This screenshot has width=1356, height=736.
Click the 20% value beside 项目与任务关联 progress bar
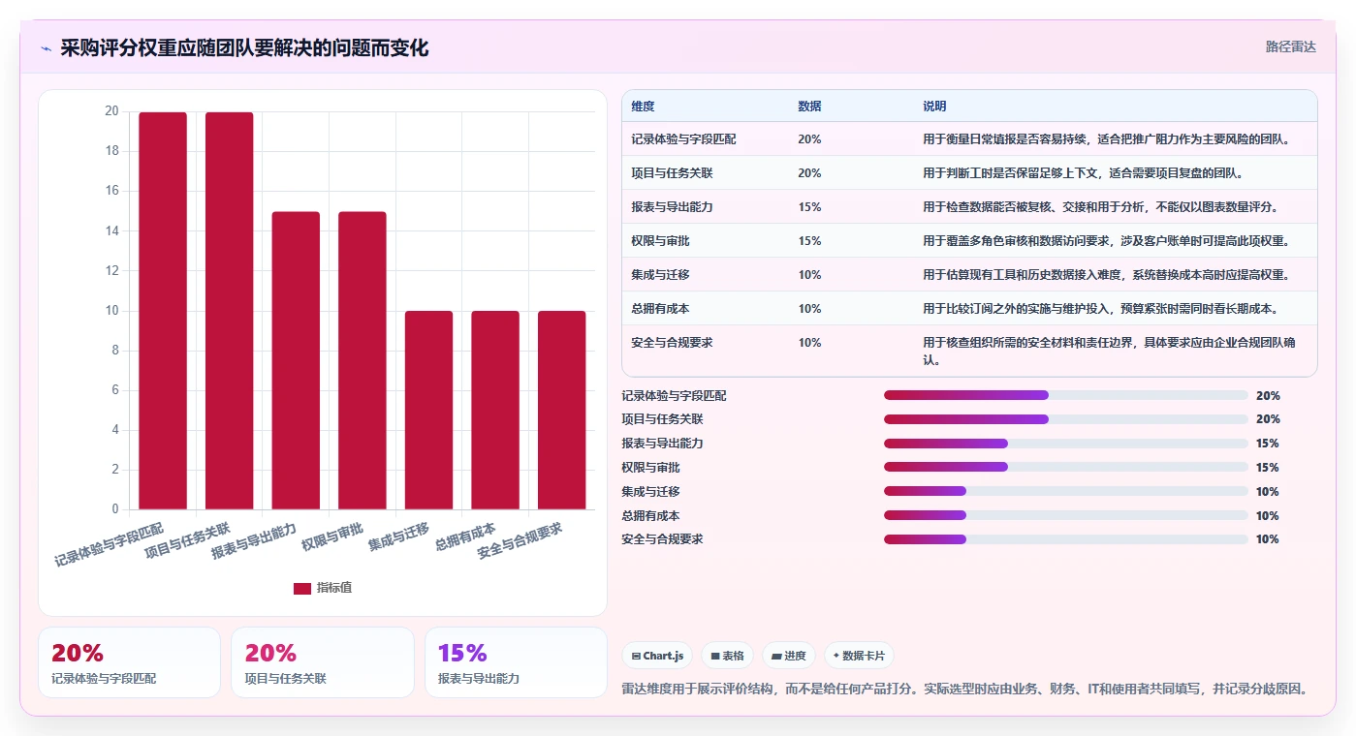(1267, 419)
